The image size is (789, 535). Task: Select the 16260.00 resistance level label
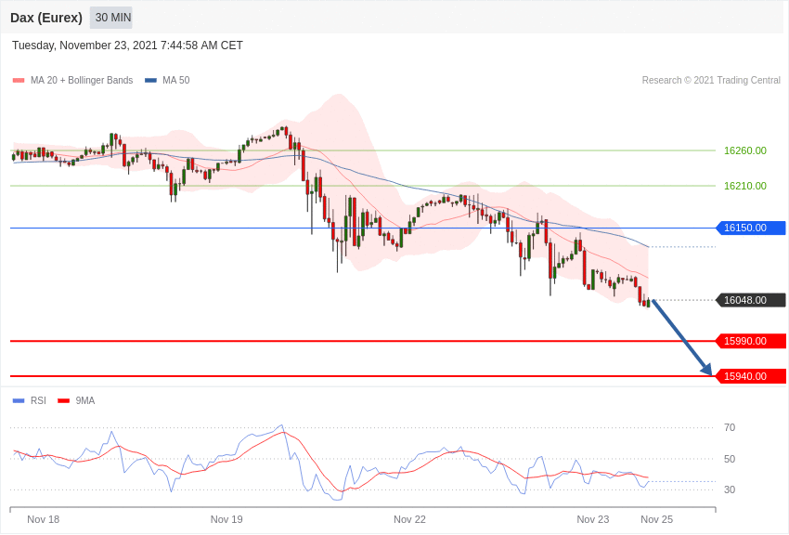click(744, 150)
